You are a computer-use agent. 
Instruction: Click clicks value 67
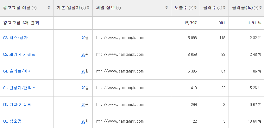click(223, 71)
